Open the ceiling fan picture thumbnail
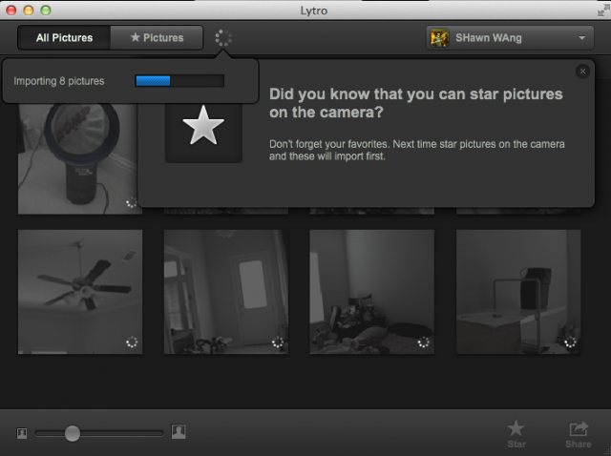Image resolution: width=611 pixels, height=456 pixels. pyautogui.click(x=80, y=292)
